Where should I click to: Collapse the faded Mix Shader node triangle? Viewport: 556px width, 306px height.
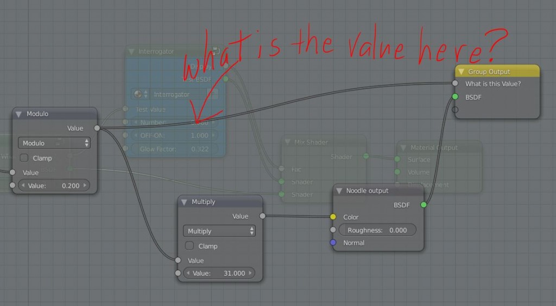pyautogui.click(x=288, y=142)
